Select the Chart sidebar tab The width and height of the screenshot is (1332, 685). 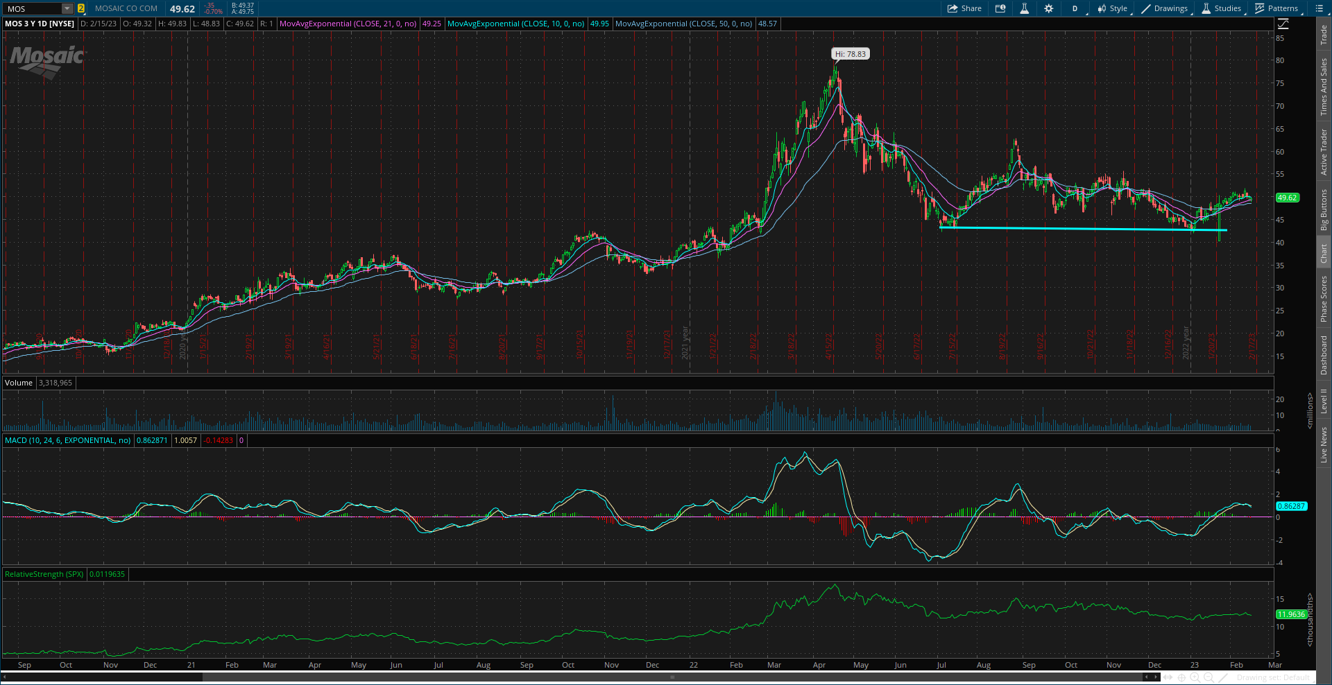coord(1324,253)
